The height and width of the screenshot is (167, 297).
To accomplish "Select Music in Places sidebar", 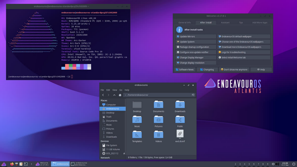I will [112, 125].
